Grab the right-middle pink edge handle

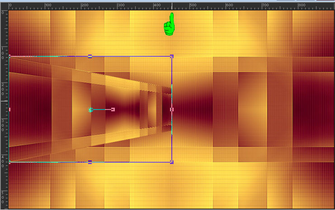pyautogui.click(x=172, y=109)
